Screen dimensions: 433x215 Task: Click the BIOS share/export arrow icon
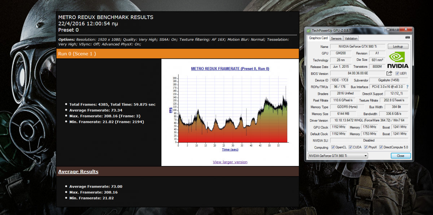[x=389, y=73]
